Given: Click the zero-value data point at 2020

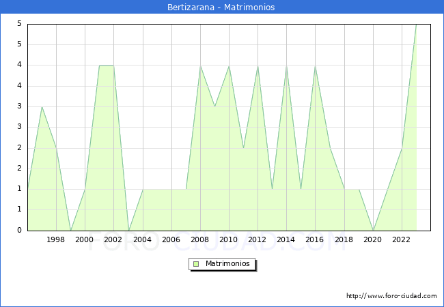Looking at the screenshot, I should click(373, 230).
